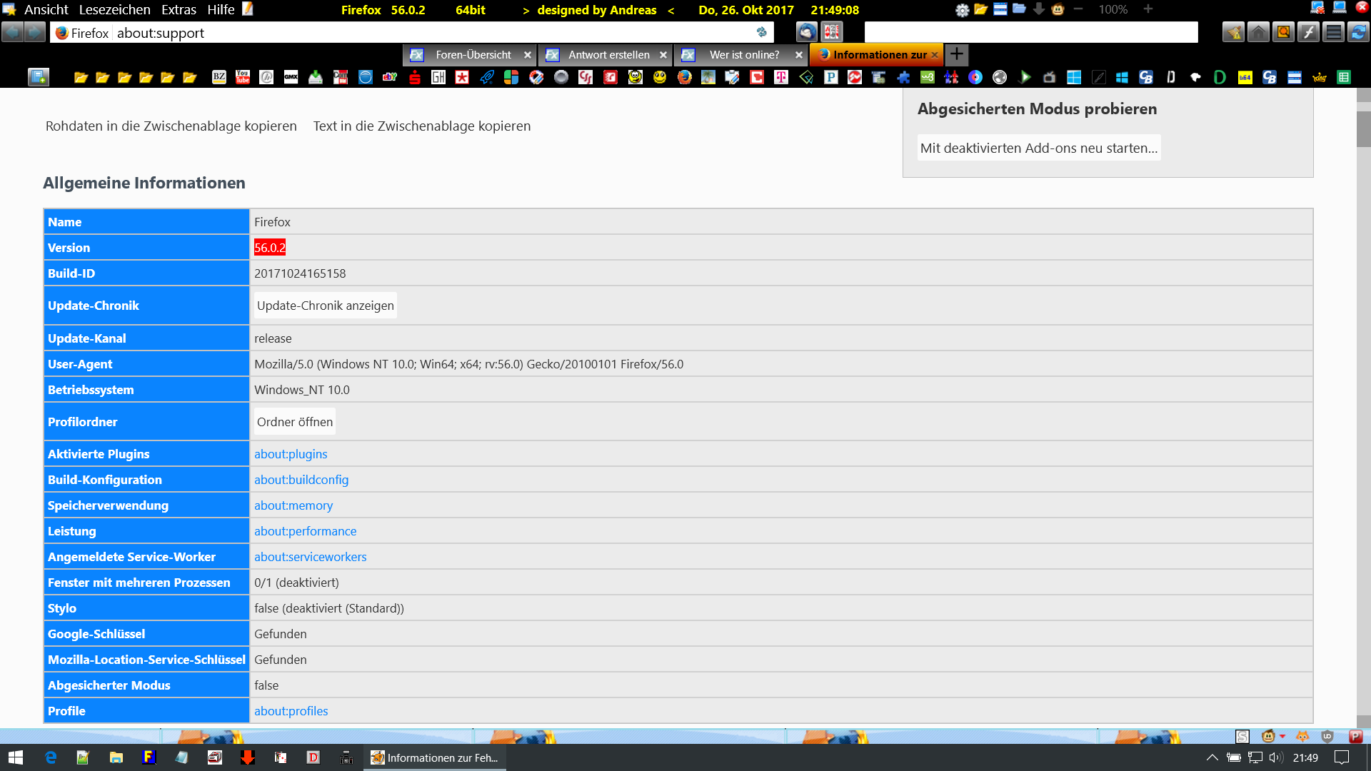Open the puzzle piece add-ons icon

[x=903, y=77]
